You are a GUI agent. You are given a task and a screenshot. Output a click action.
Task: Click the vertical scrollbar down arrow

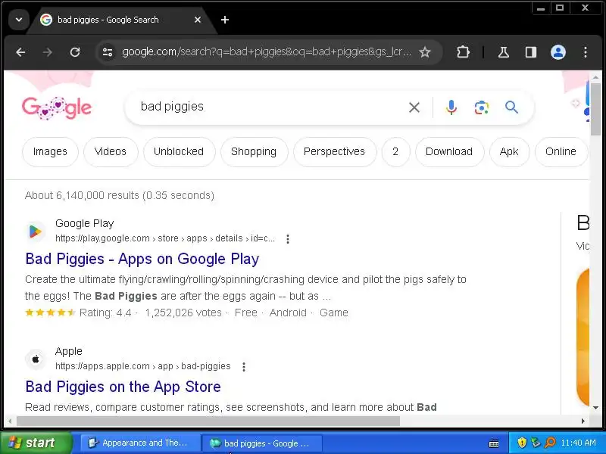[595, 408]
